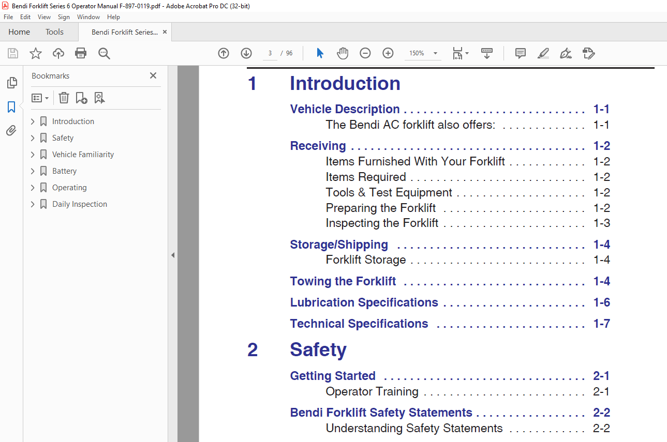Screen dimensions: 667x442
Task: Follow the Towing the Forklift link
Action: [343, 281]
